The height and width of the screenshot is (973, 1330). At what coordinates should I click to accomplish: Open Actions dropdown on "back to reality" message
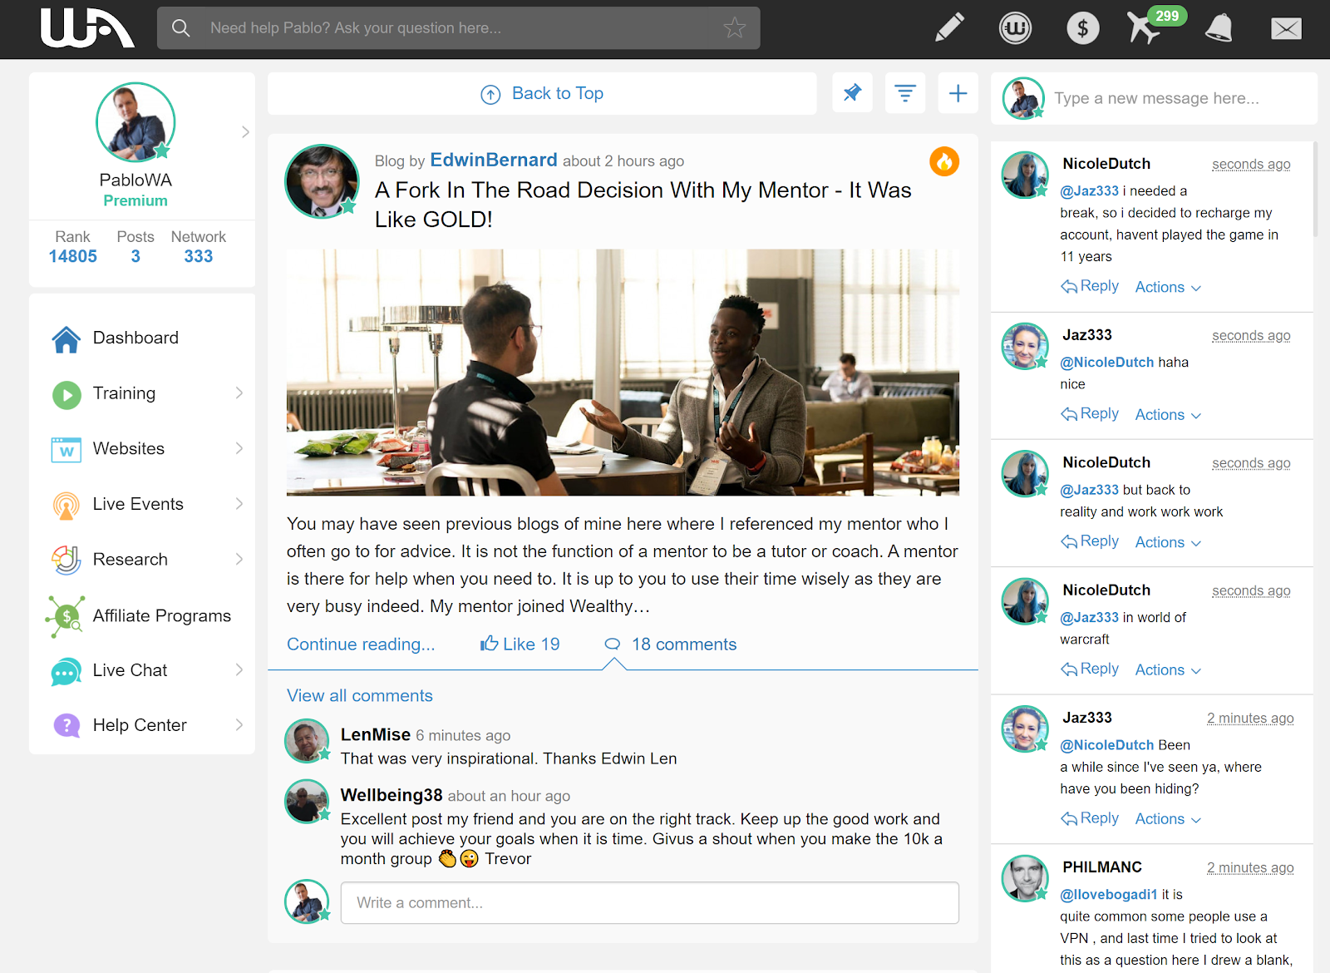(1168, 542)
